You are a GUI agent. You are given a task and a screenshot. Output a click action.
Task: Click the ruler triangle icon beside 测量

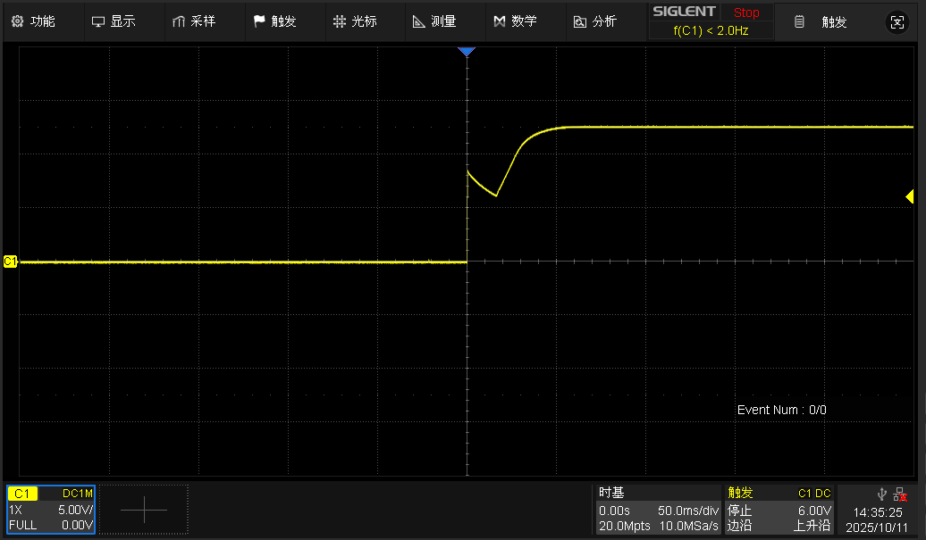coord(418,21)
